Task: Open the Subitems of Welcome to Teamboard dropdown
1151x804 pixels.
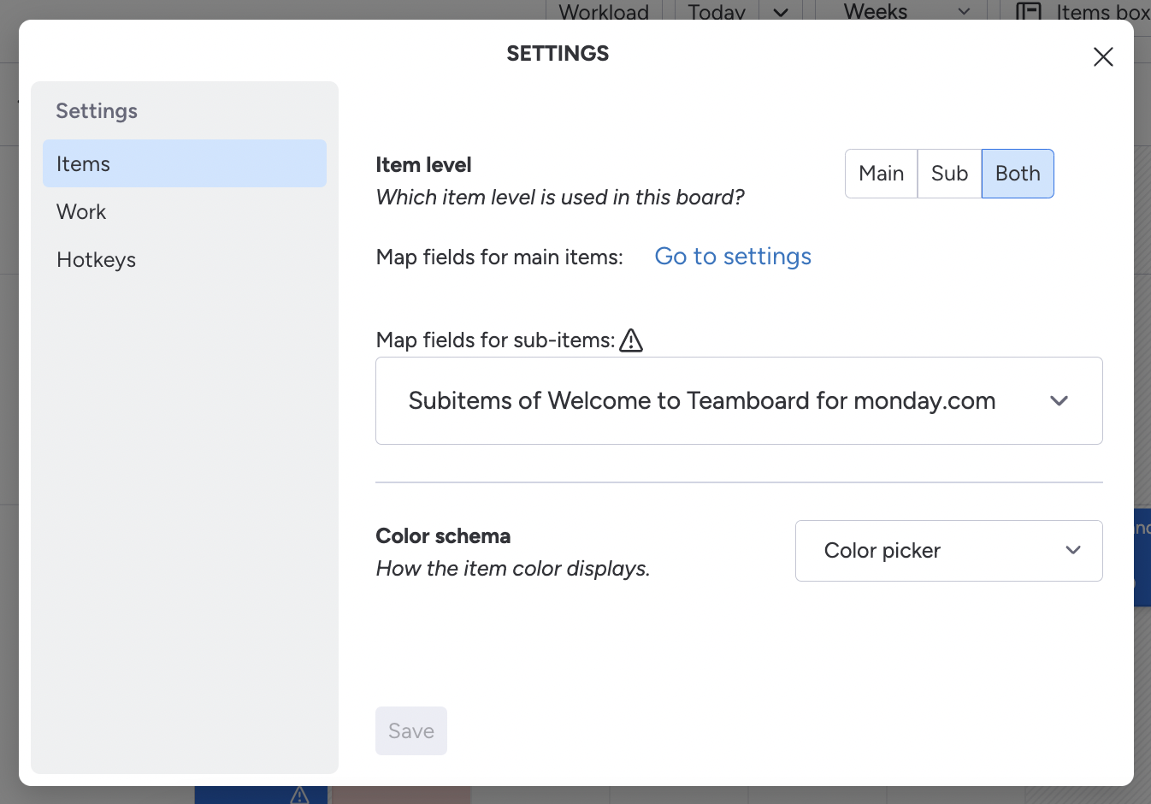Action: pos(701,401)
